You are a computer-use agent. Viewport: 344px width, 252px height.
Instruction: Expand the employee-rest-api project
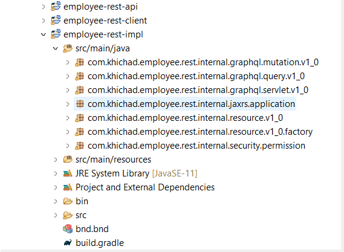pos(44,7)
